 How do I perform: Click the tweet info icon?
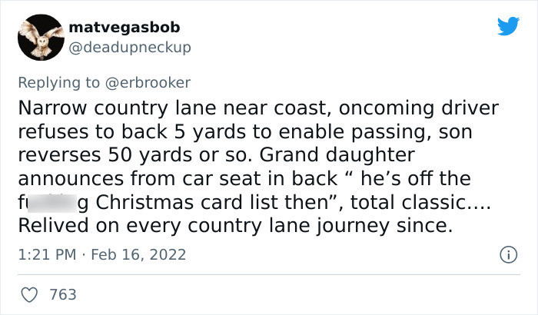click(x=507, y=253)
